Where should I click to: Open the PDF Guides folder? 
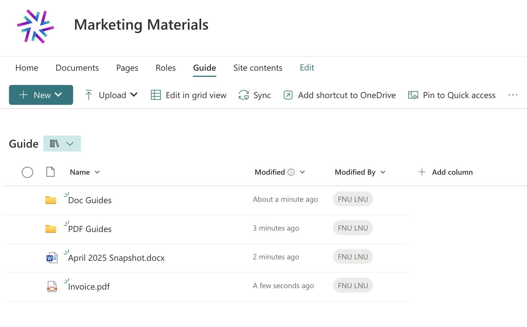90,229
